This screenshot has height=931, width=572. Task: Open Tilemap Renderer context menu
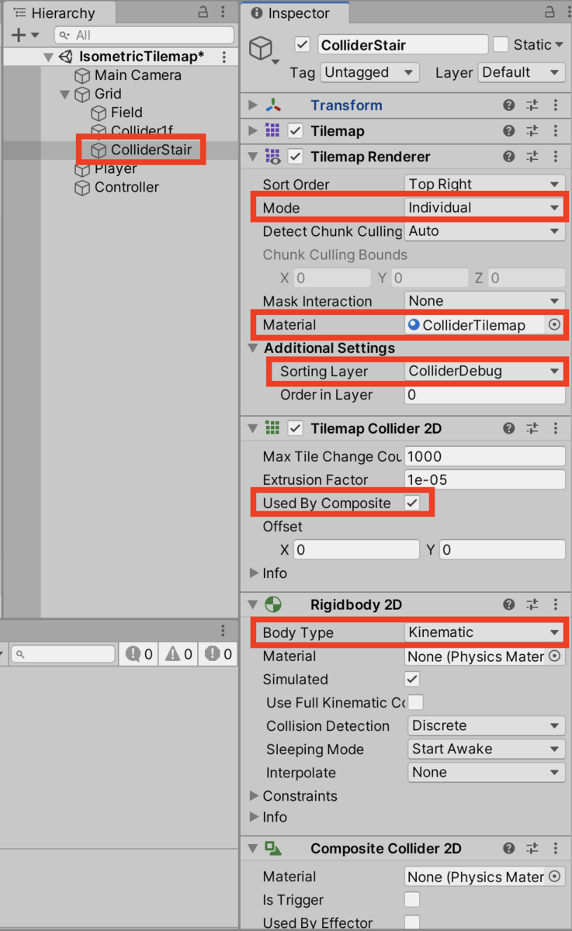[x=556, y=157]
